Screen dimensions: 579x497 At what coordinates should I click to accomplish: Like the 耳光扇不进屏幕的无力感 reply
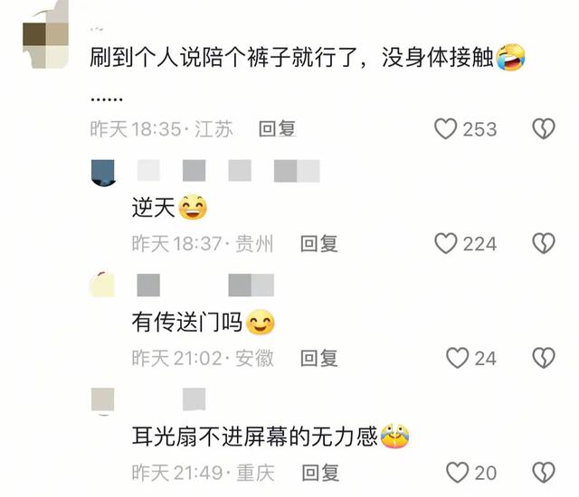click(457, 473)
